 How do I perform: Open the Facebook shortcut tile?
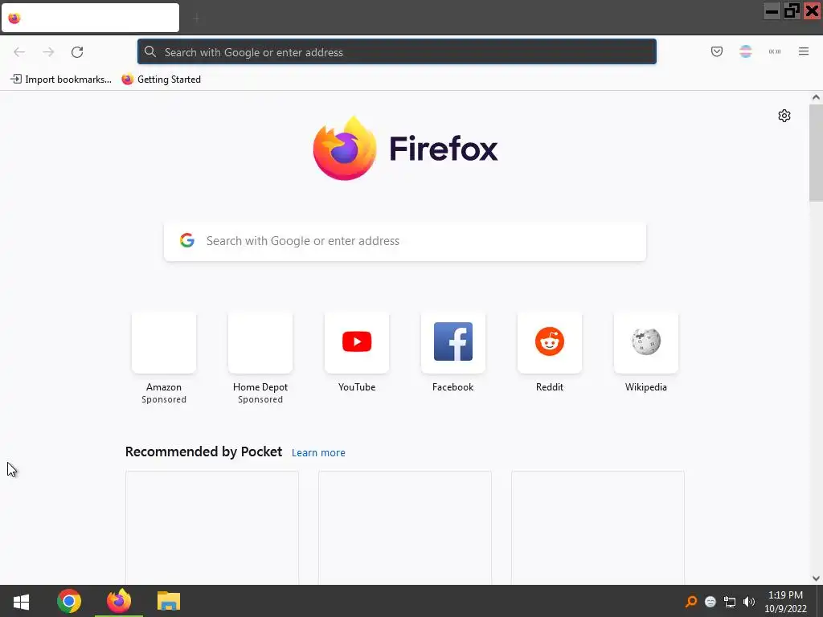pos(453,342)
